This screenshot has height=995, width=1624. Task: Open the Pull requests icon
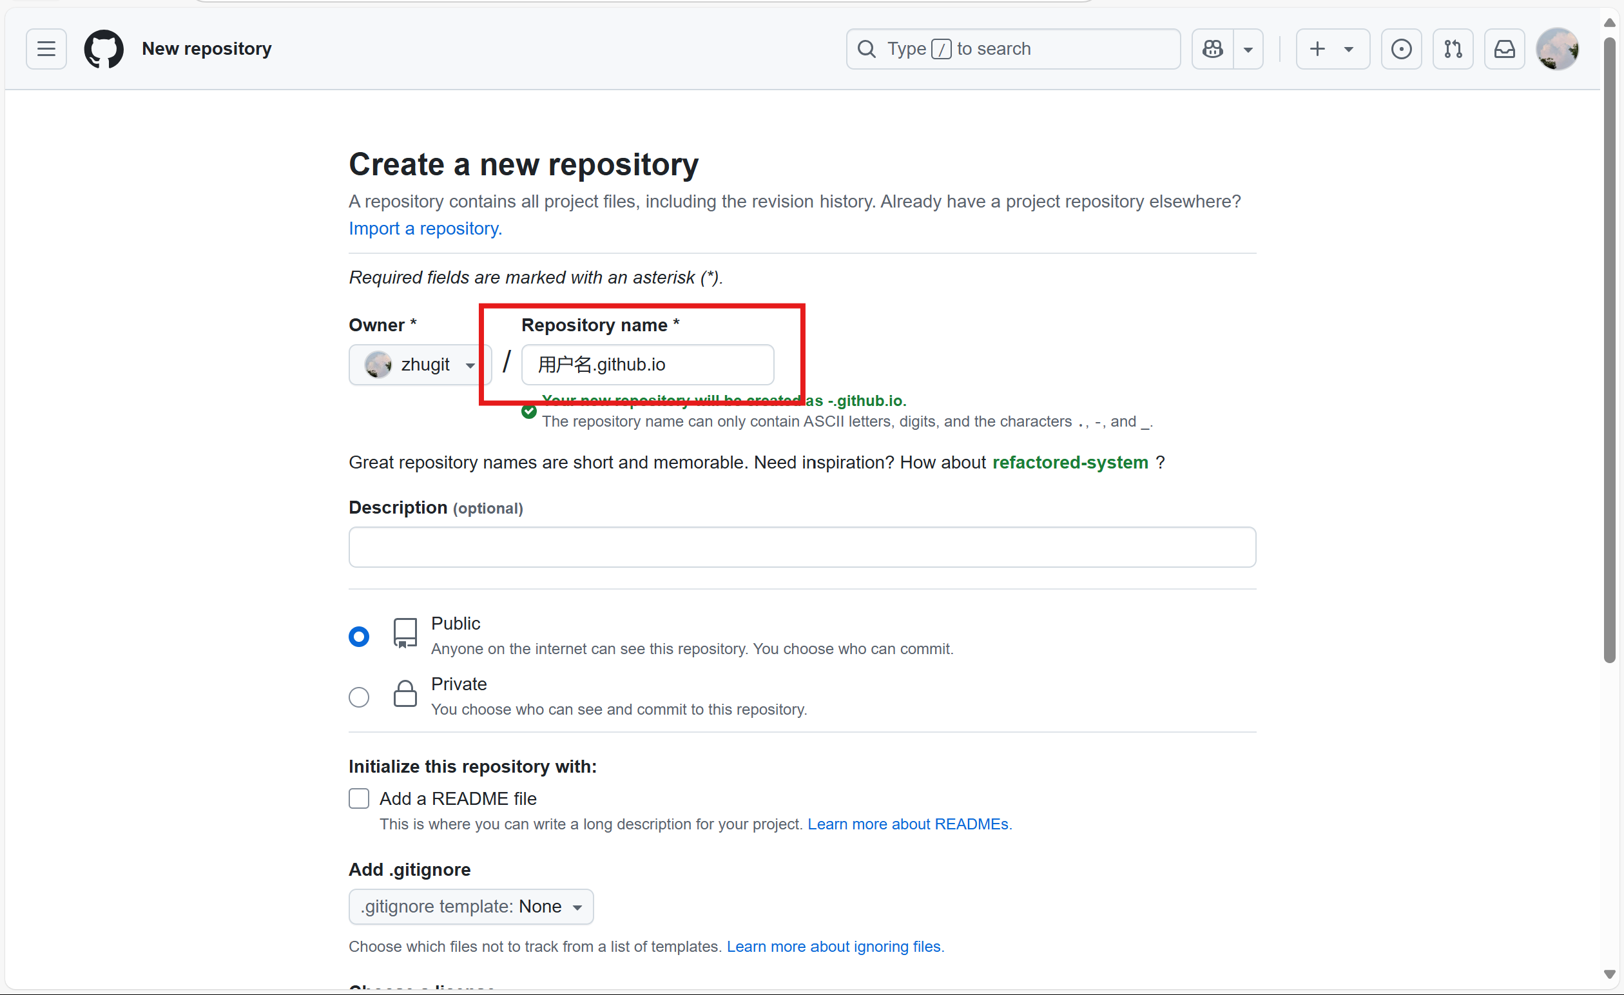[x=1453, y=49]
